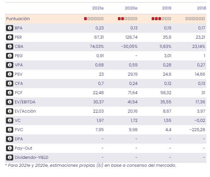Open info icon beside PSV
The image size is (210, 177).
(10, 74)
